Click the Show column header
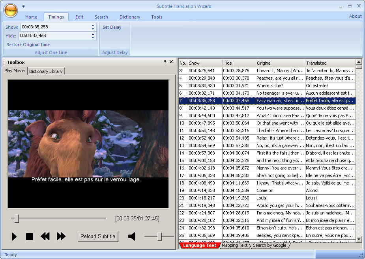The height and width of the screenshot is (259, 365). click(x=205, y=63)
